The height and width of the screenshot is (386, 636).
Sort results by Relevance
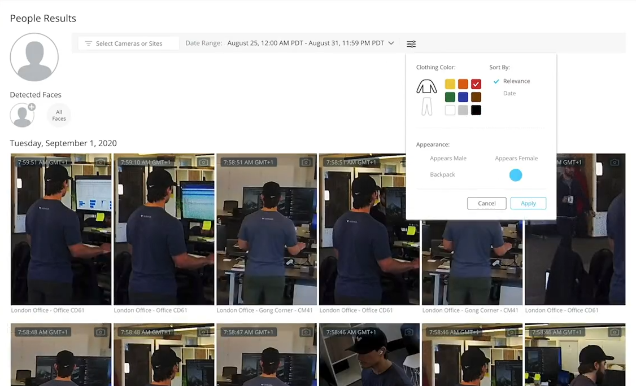516,81
